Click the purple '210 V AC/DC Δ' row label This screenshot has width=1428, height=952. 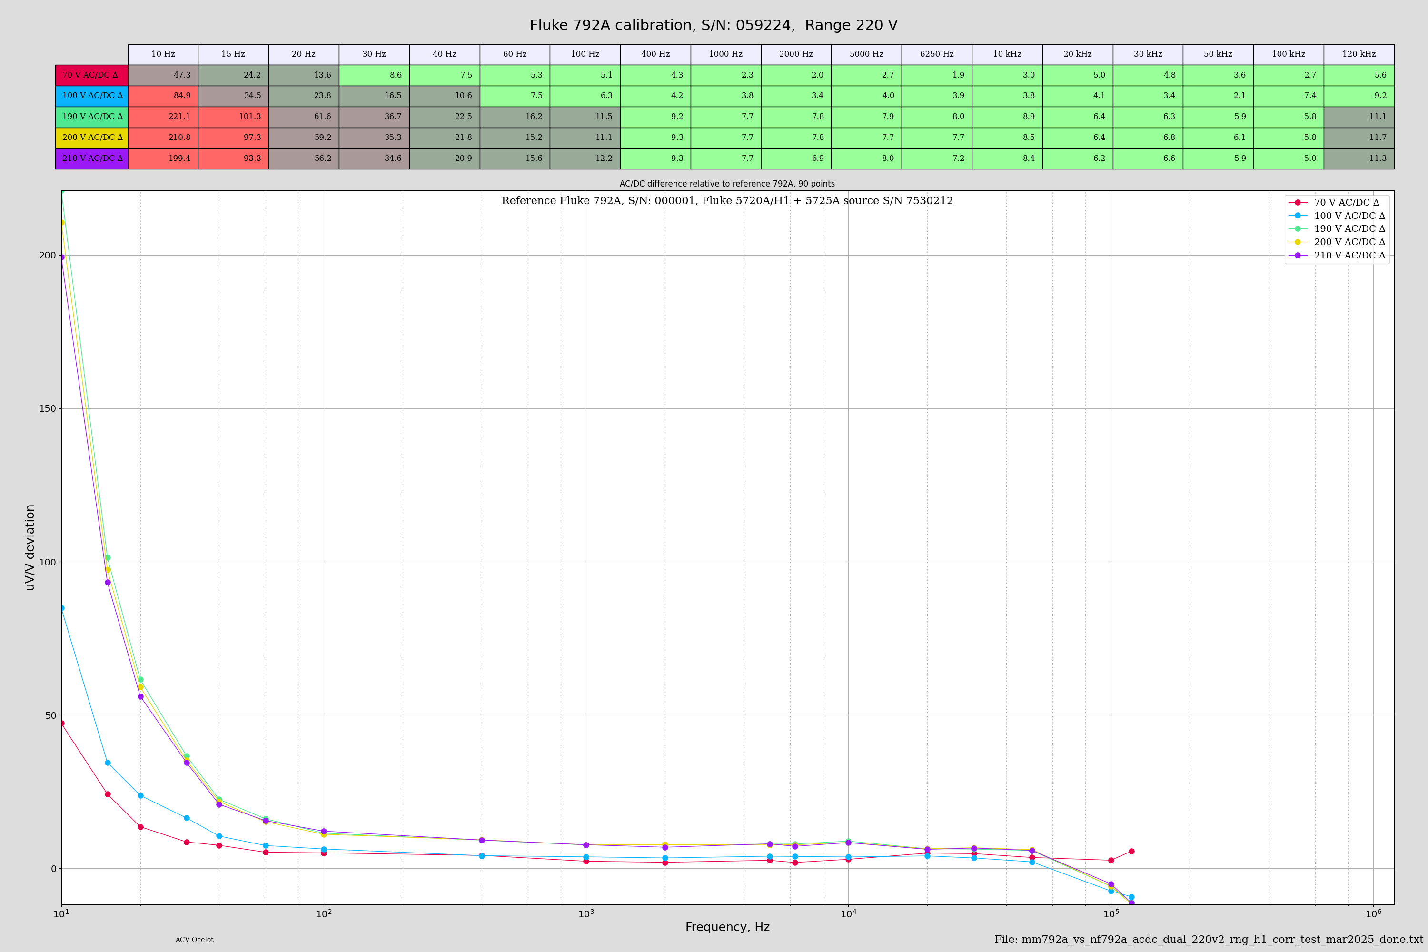click(92, 159)
